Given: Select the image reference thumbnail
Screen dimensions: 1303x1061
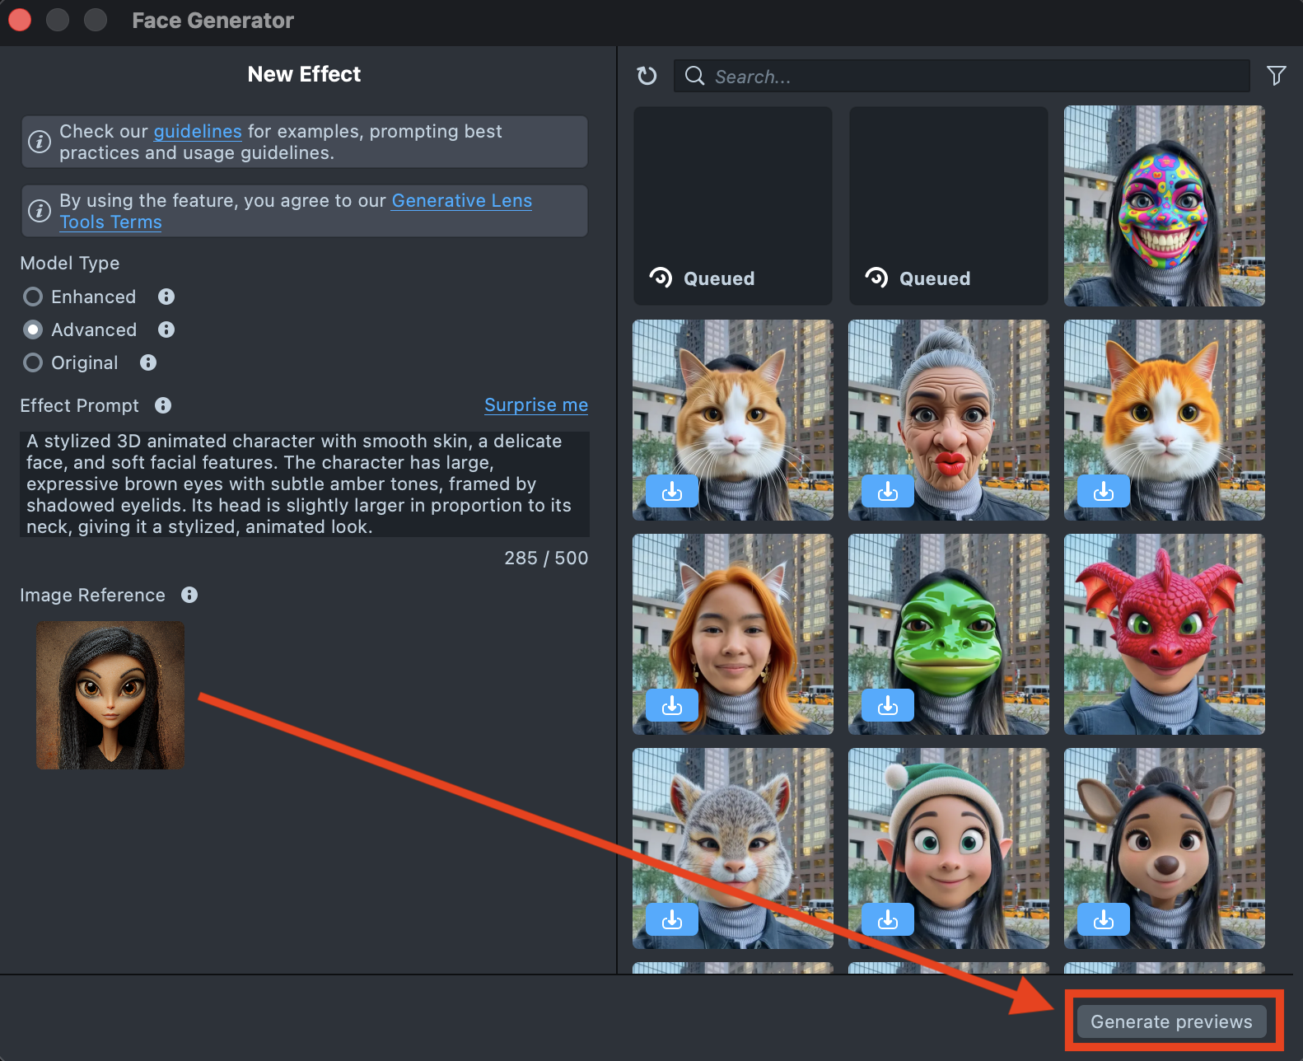Looking at the screenshot, I should pos(110,695).
